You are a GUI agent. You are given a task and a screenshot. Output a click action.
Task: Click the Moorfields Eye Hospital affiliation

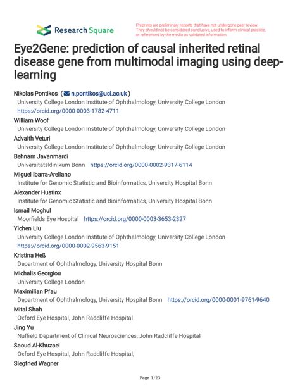tap(48, 219)
